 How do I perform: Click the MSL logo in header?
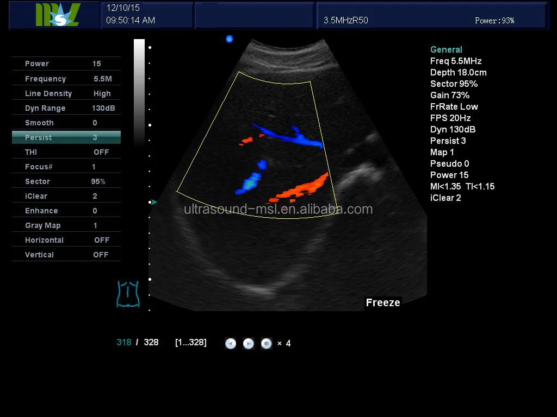point(57,15)
